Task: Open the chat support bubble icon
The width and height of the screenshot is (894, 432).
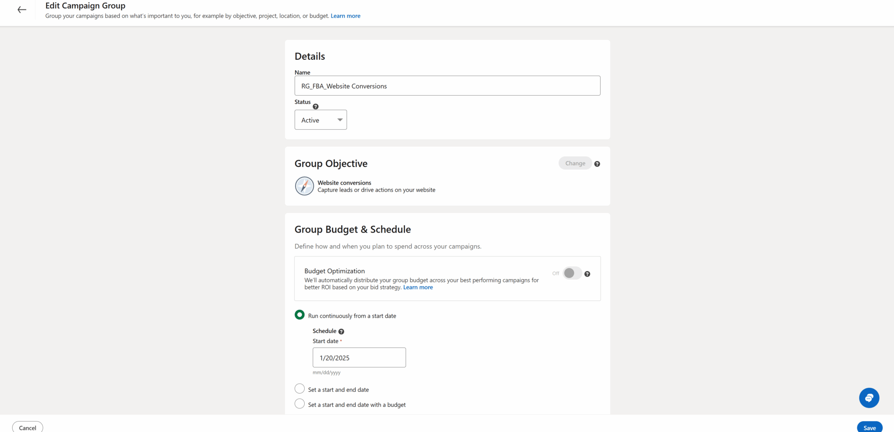Action: 869,398
